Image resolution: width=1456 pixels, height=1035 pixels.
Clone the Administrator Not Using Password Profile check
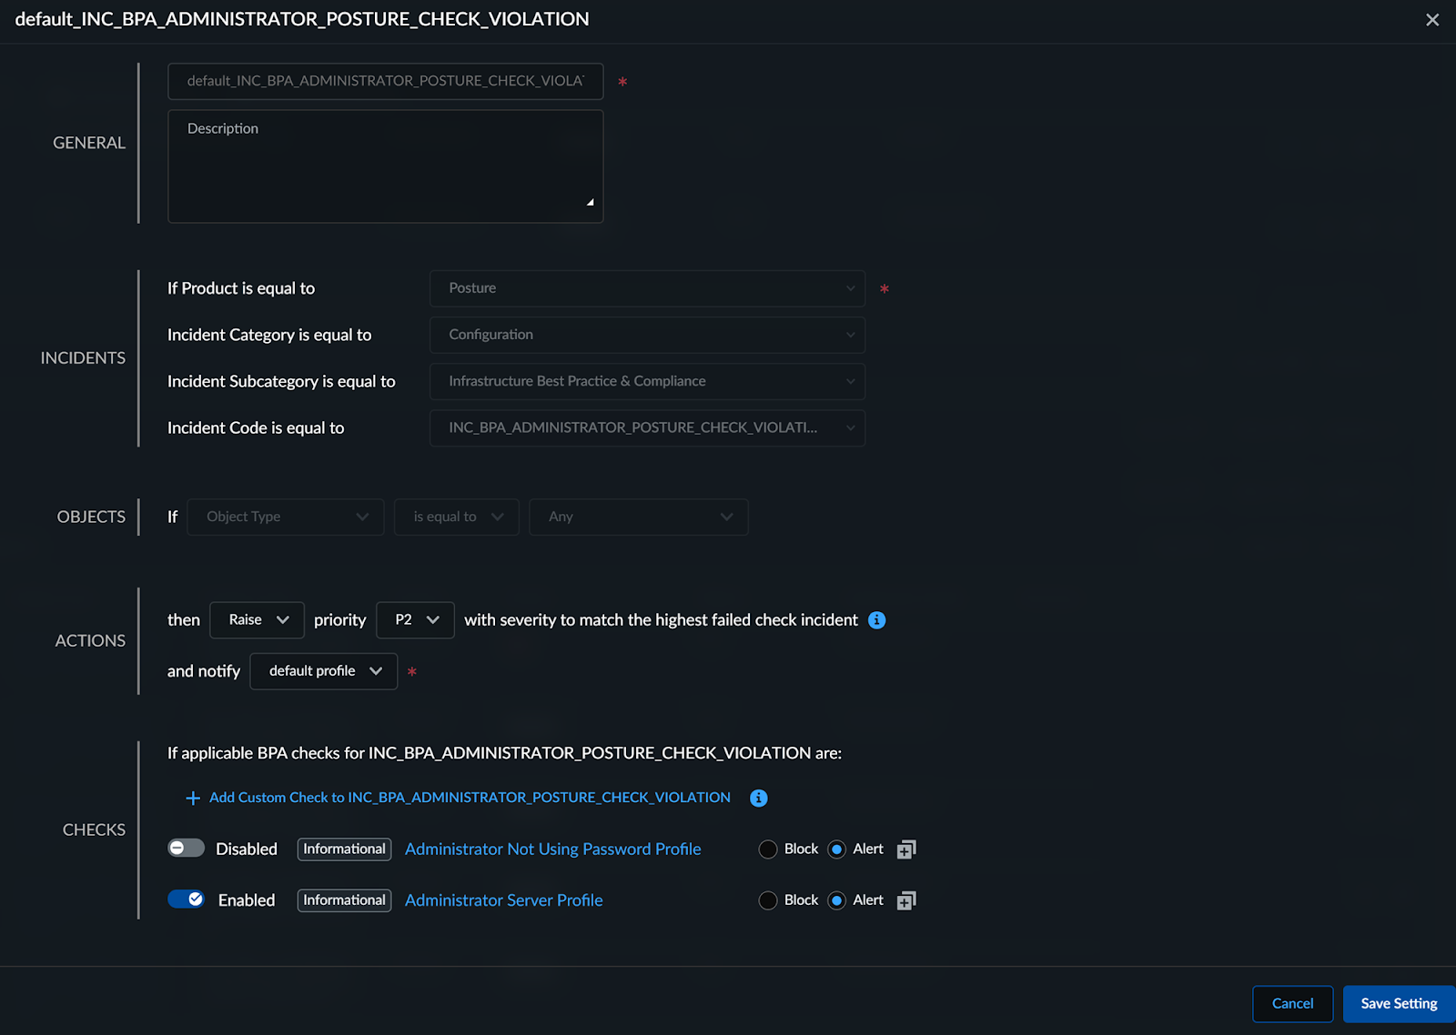pyautogui.click(x=905, y=849)
